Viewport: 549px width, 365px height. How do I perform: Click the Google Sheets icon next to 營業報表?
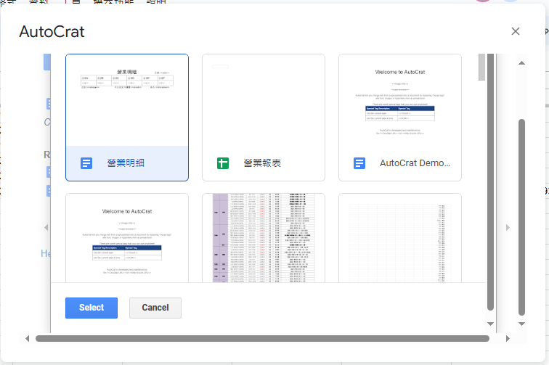point(223,163)
